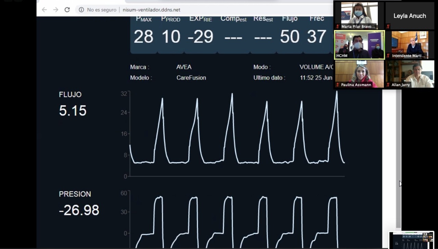
Task: Select the HCHM video thumbnail
Action: tap(359, 45)
